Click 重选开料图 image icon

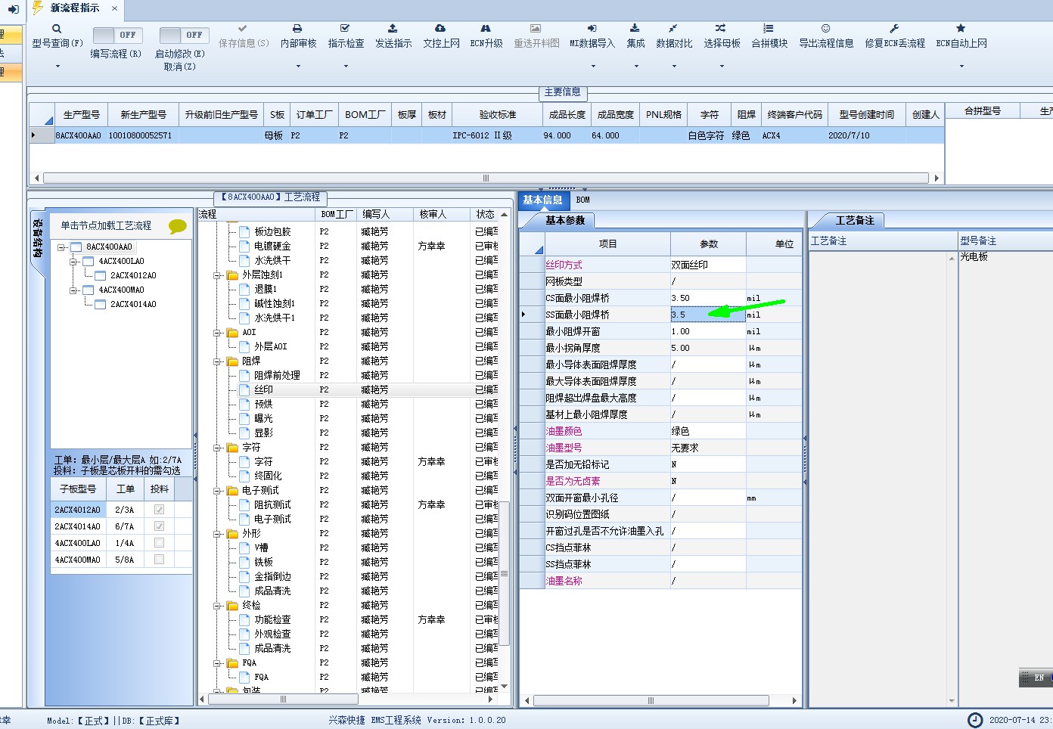tap(536, 29)
